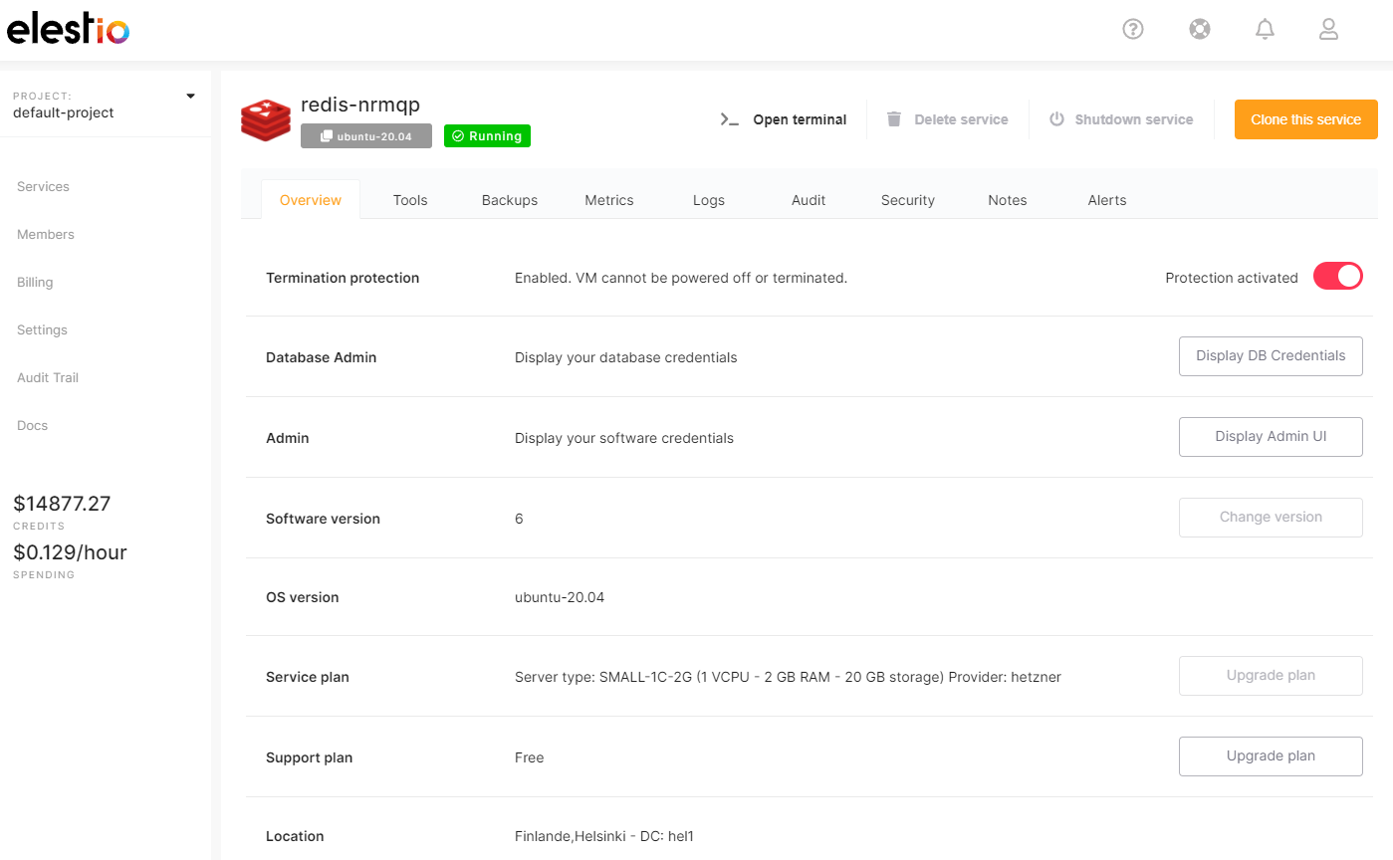The height and width of the screenshot is (860, 1393).
Task: Disable the termination protection toggle
Action: (x=1337, y=277)
